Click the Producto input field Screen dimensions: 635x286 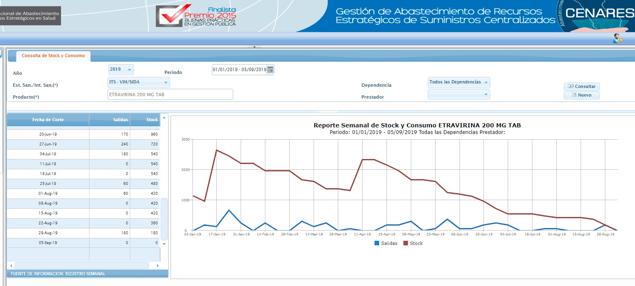pyautogui.click(x=170, y=95)
